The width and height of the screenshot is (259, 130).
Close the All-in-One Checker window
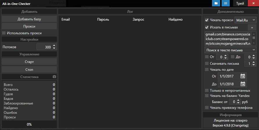pos(253,3)
